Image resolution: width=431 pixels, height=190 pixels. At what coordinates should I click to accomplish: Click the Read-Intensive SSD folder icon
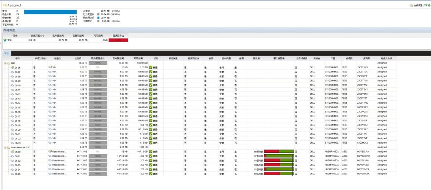(8, 147)
